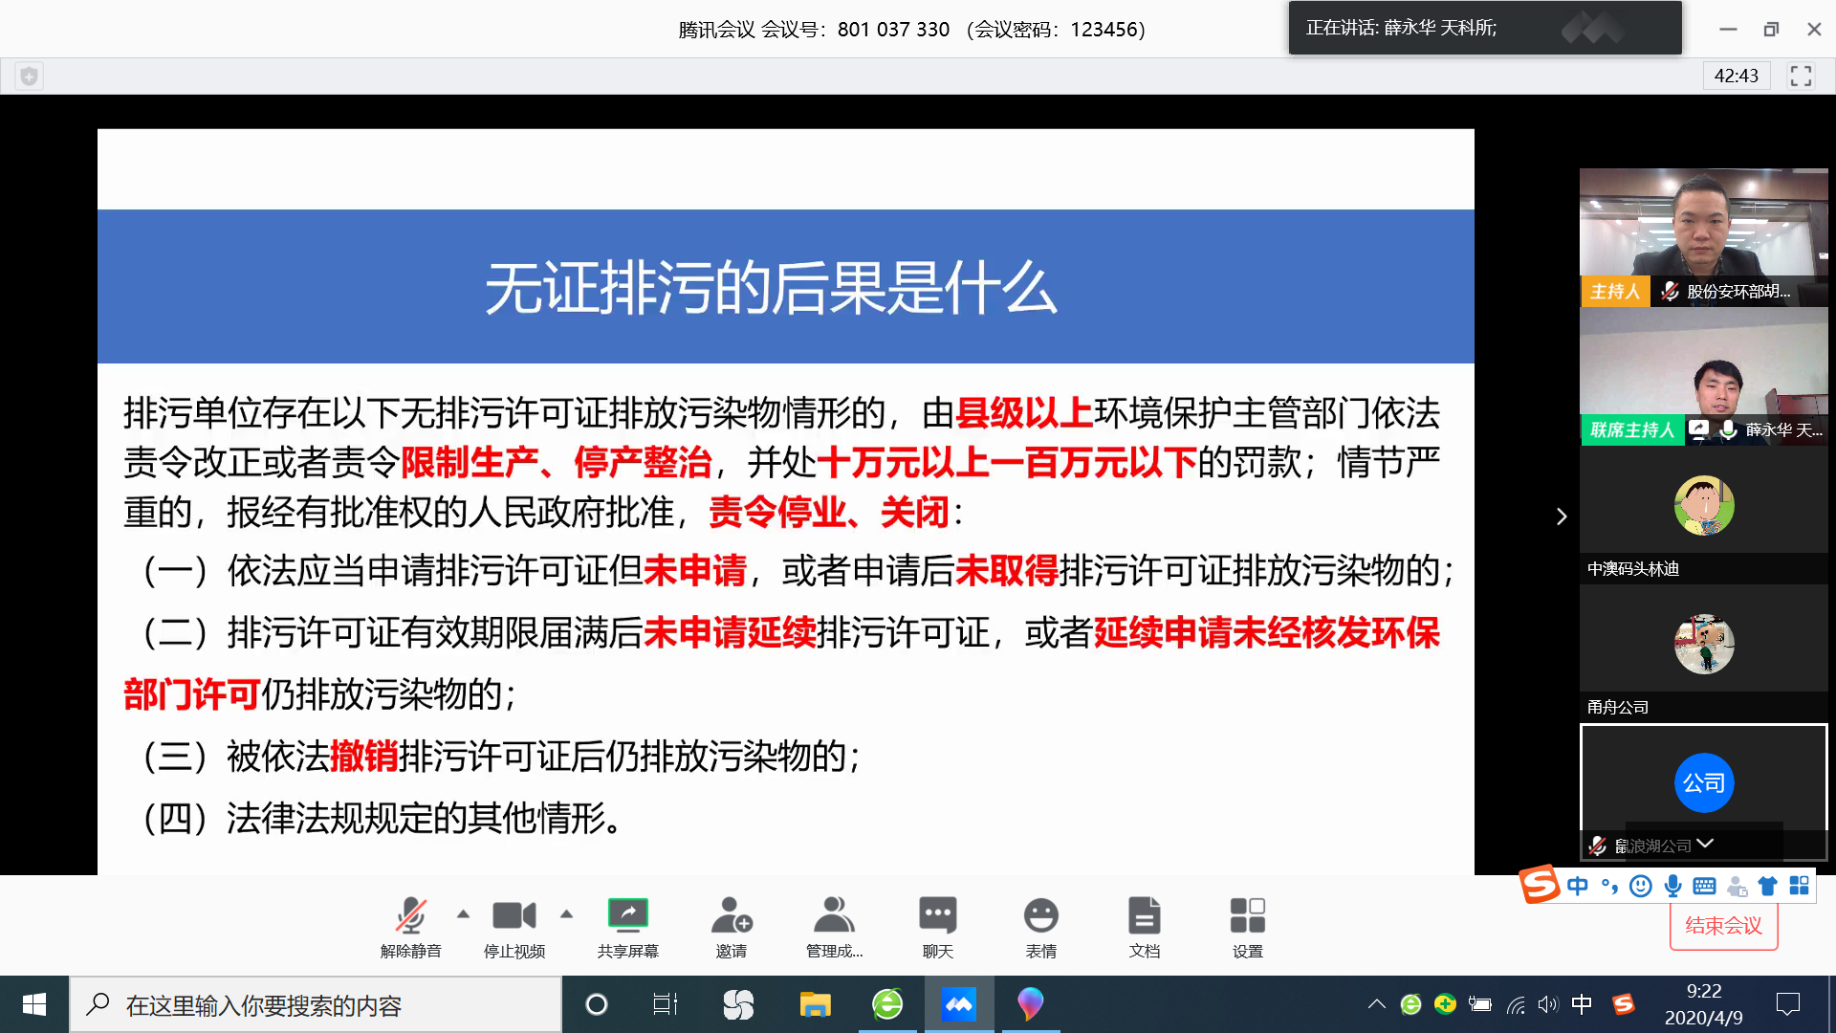Click the red 结束会议 end meeting button
The height and width of the screenshot is (1033, 1836).
pos(1723,926)
